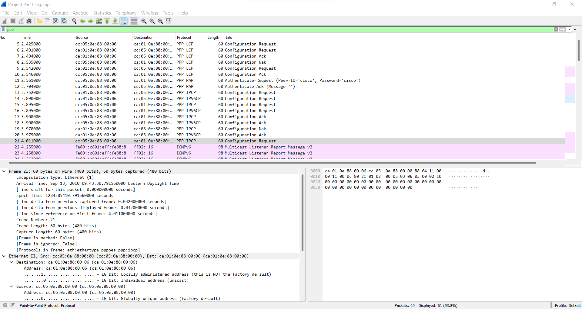
Task: Open a capture file with the folder icon
Action: [39, 21]
